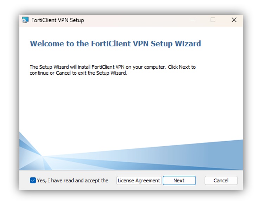Click the 'FortiClient VPN Setup' title text
Screen dimensions: 265x208
(58, 20)
